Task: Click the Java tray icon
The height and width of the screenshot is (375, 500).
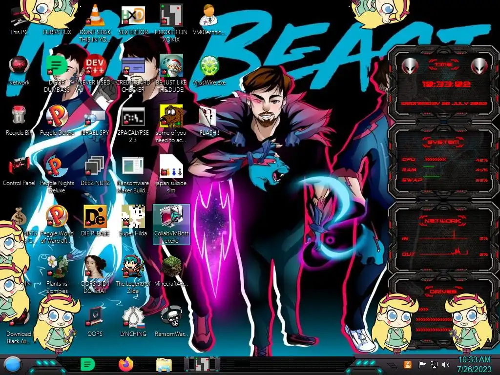Action: [408, 364]
